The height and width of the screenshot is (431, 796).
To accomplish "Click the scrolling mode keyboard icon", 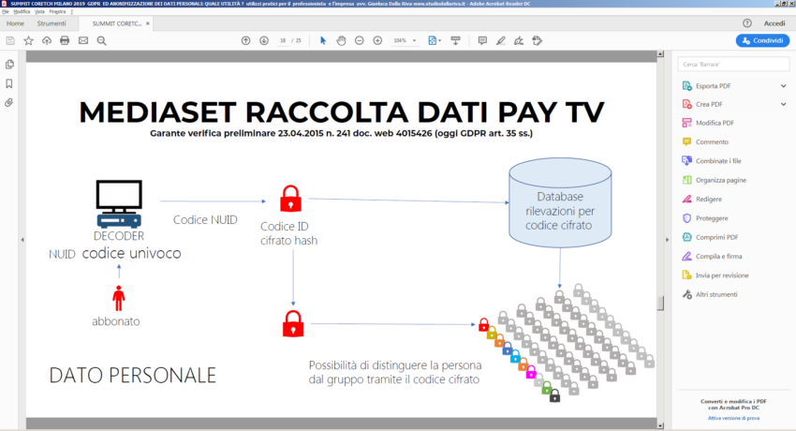I will [455, 40].
